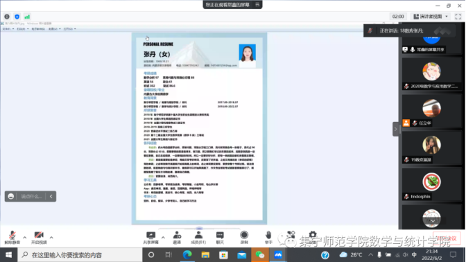Check the network signal status icon
This screenshot has height=262, width=466.
tap(27, 17)
